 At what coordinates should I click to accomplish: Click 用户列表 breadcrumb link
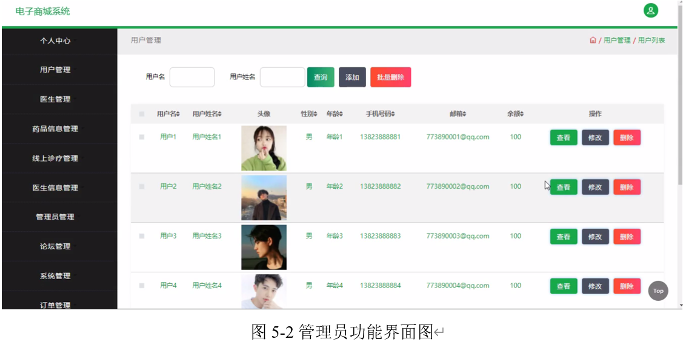[x=651, y=40]
